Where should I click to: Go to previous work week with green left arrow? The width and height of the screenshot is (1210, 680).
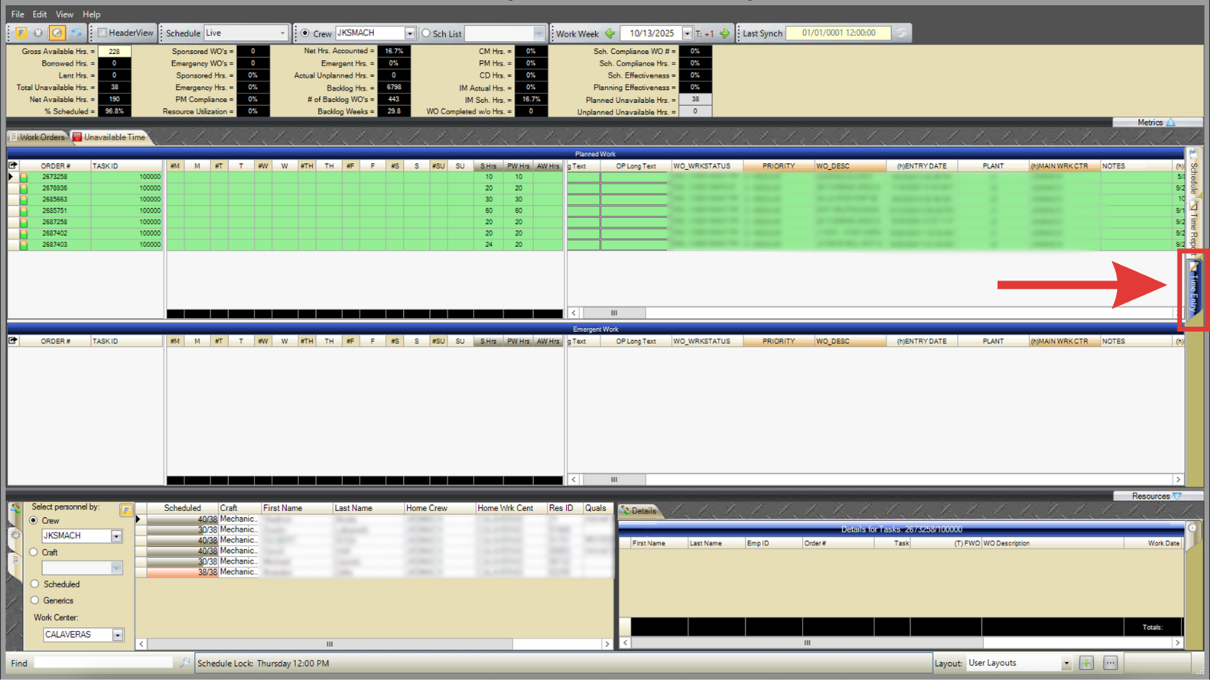[x=610, y=33]
